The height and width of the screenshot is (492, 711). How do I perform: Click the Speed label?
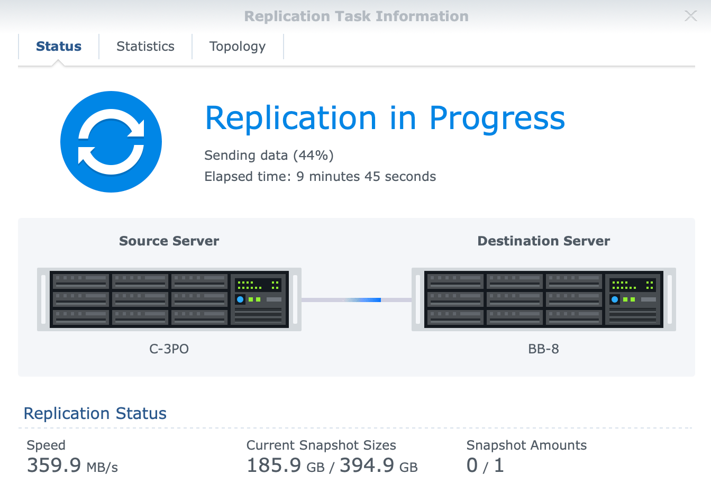tap(46, 445)
